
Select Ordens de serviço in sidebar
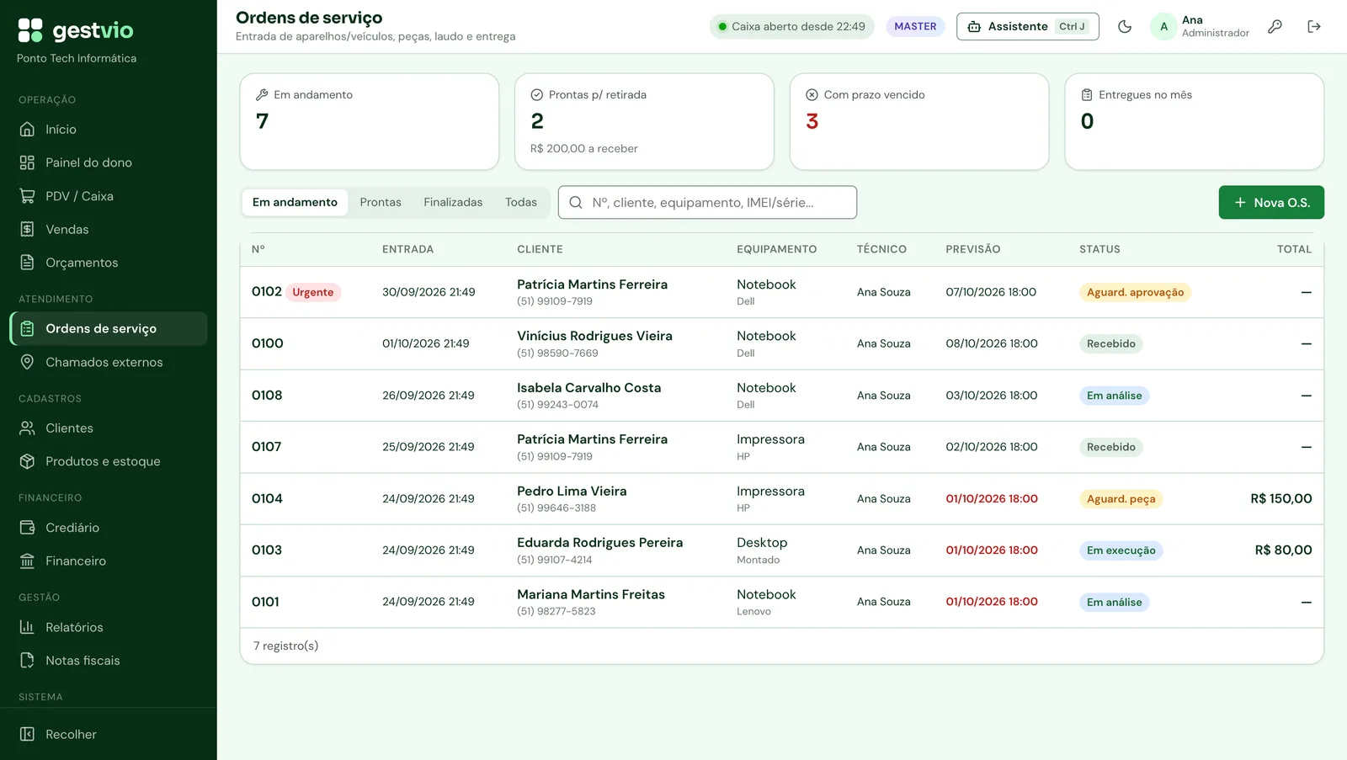(109, 329)
